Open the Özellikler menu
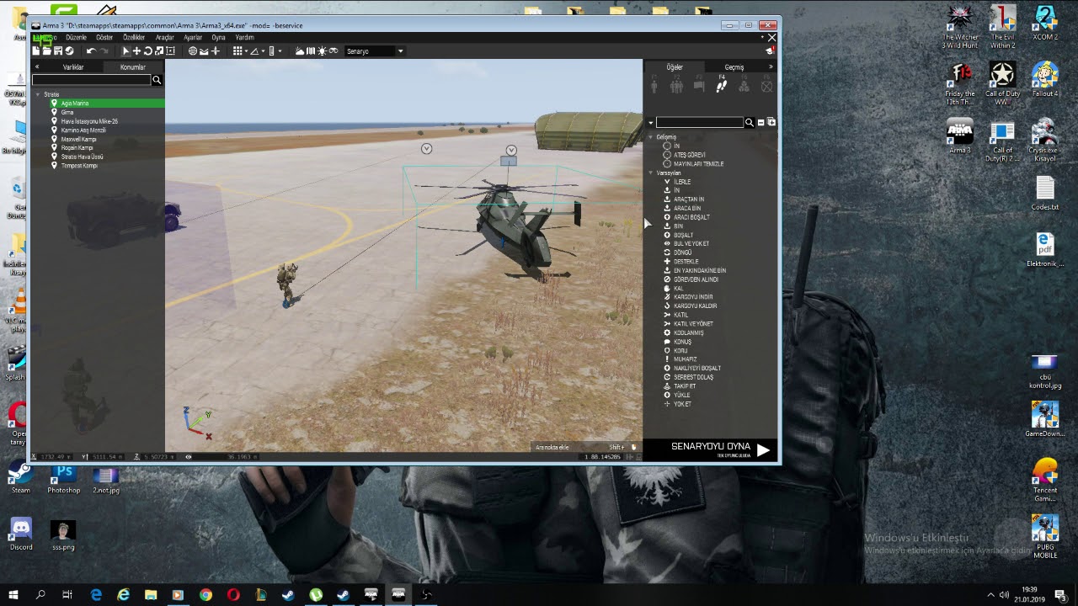 tap(134, 38)
